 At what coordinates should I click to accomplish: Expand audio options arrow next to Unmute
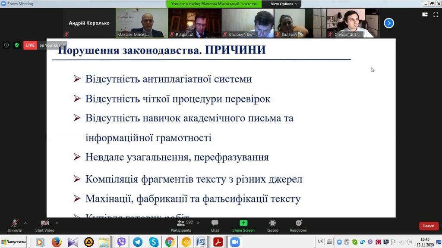pyautogui.click(x=25, y=223)
